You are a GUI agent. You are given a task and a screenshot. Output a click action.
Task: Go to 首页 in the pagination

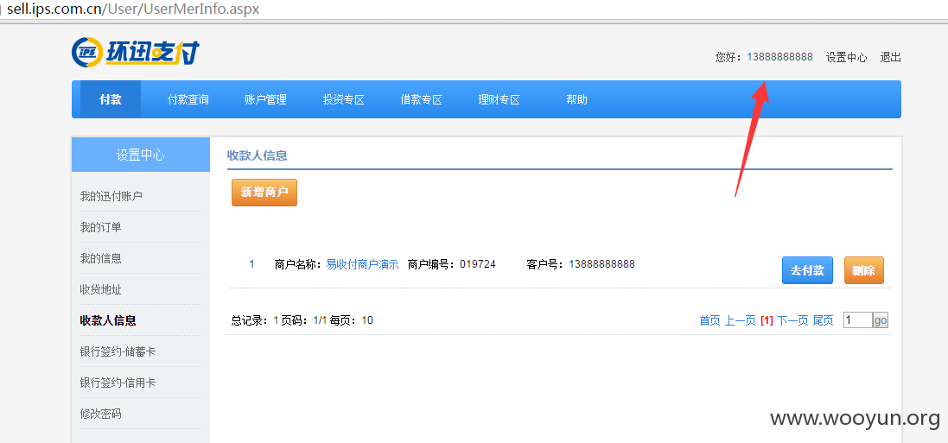pyautogui.click(x=709, y=320)
